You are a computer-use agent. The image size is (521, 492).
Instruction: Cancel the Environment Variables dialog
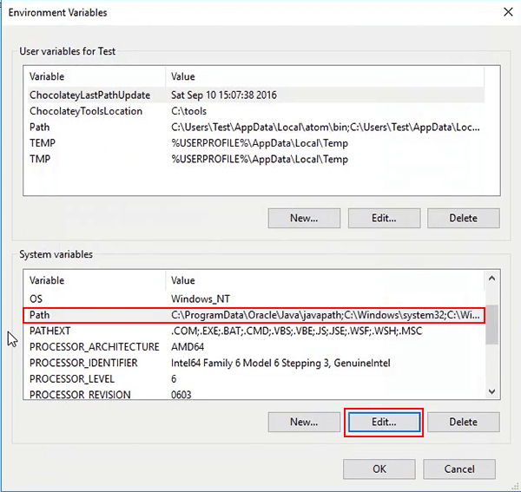pos(459,469)
